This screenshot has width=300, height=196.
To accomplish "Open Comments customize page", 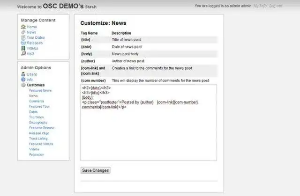I will [x=37, y=101].
